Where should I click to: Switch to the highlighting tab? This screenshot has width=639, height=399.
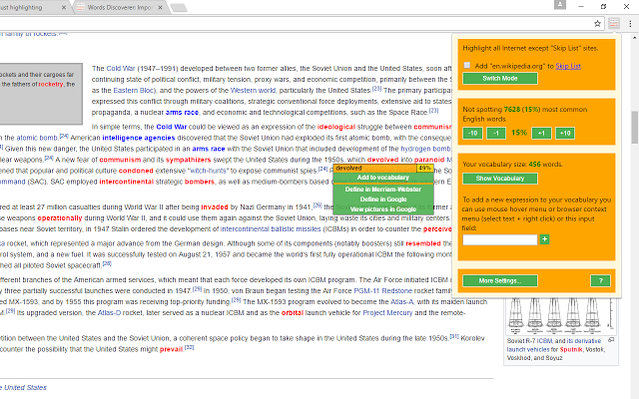click(33, 7)
